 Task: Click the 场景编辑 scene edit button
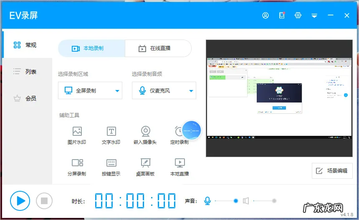[332, 171]
